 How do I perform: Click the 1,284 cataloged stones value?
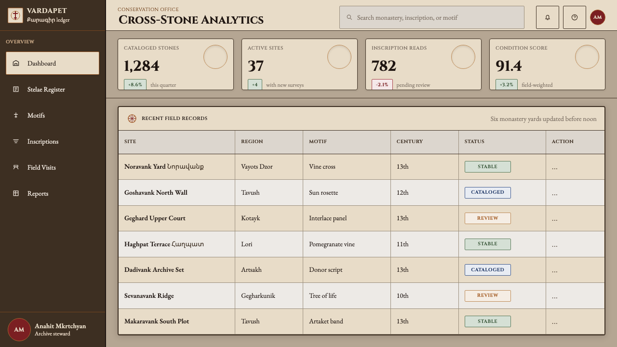click(142, 66)
